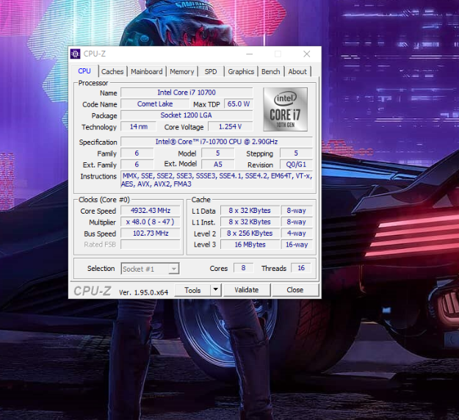The height and width of the screenshot is (420, 459).
Task: Select the SPD tab
Action: pos(211,72)
